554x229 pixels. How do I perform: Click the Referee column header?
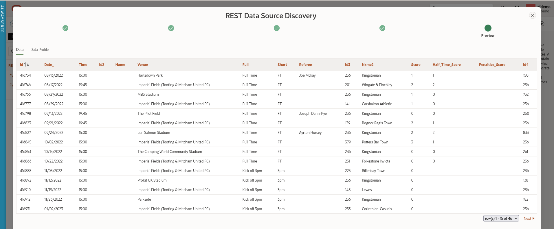click(305, 65)
